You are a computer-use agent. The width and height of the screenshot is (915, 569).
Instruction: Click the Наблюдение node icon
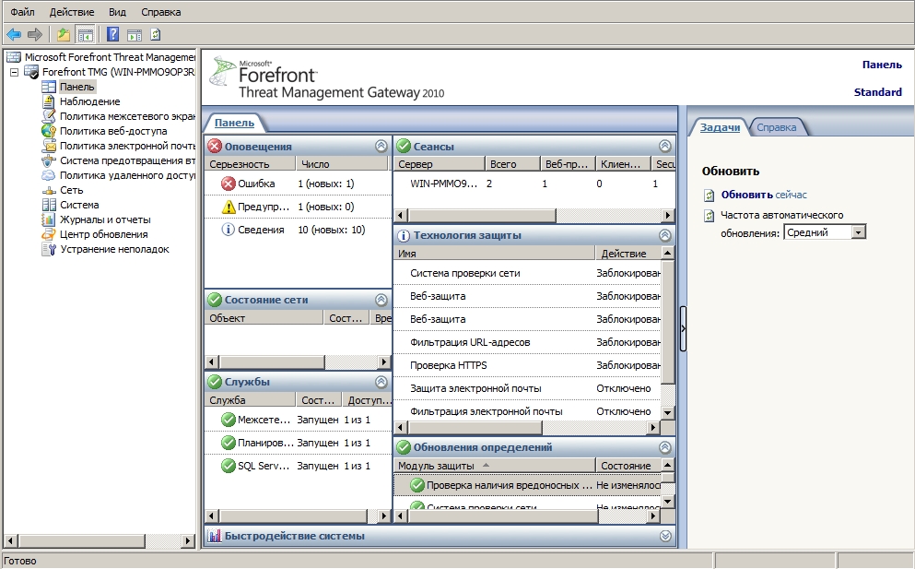click(x=49, y=101)
